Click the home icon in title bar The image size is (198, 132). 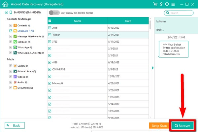[x=5, y=4]
